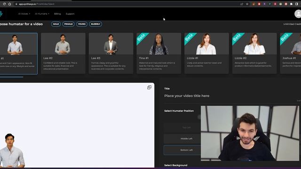Open the browser side panel icon

pyautogui.click(x=297, y=4)
